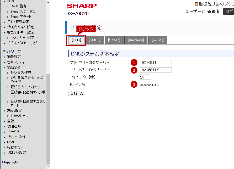
Task: Open プロキシ設定 in the sidebar
Action: point(17,153)
